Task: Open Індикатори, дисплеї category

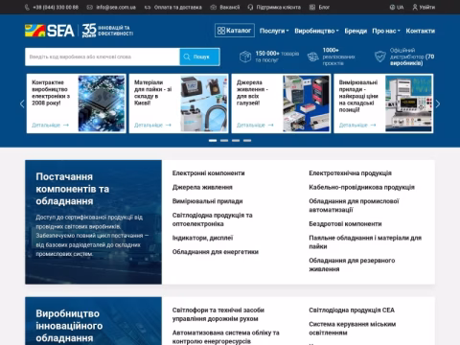Action: coord(202,238)
